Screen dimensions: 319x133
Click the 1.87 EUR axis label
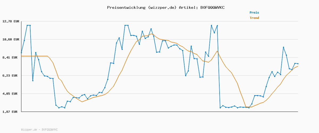[x=11, y=112]
